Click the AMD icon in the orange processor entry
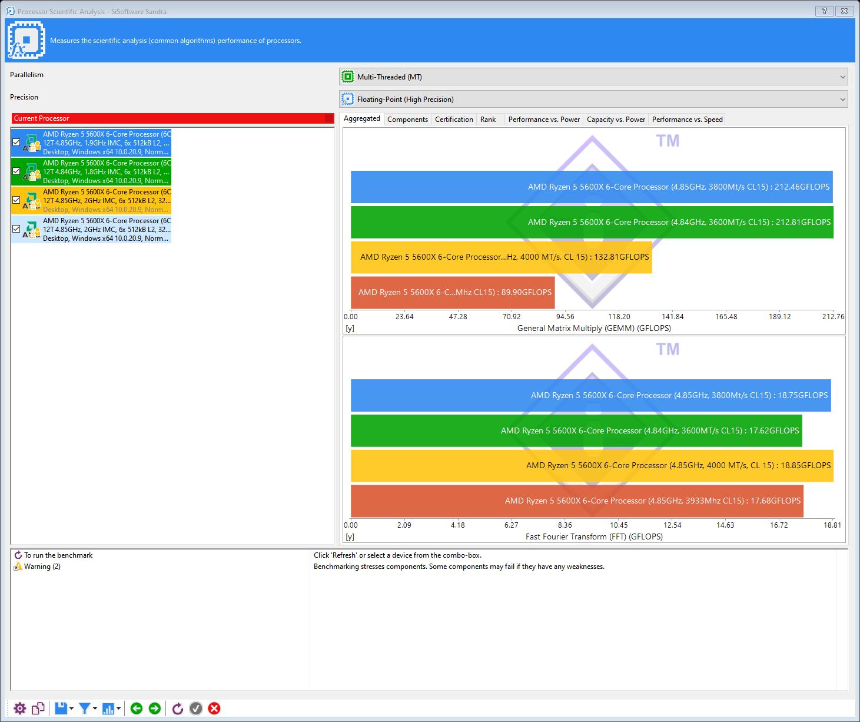The image size is (860, 722). tap(32, 201)
